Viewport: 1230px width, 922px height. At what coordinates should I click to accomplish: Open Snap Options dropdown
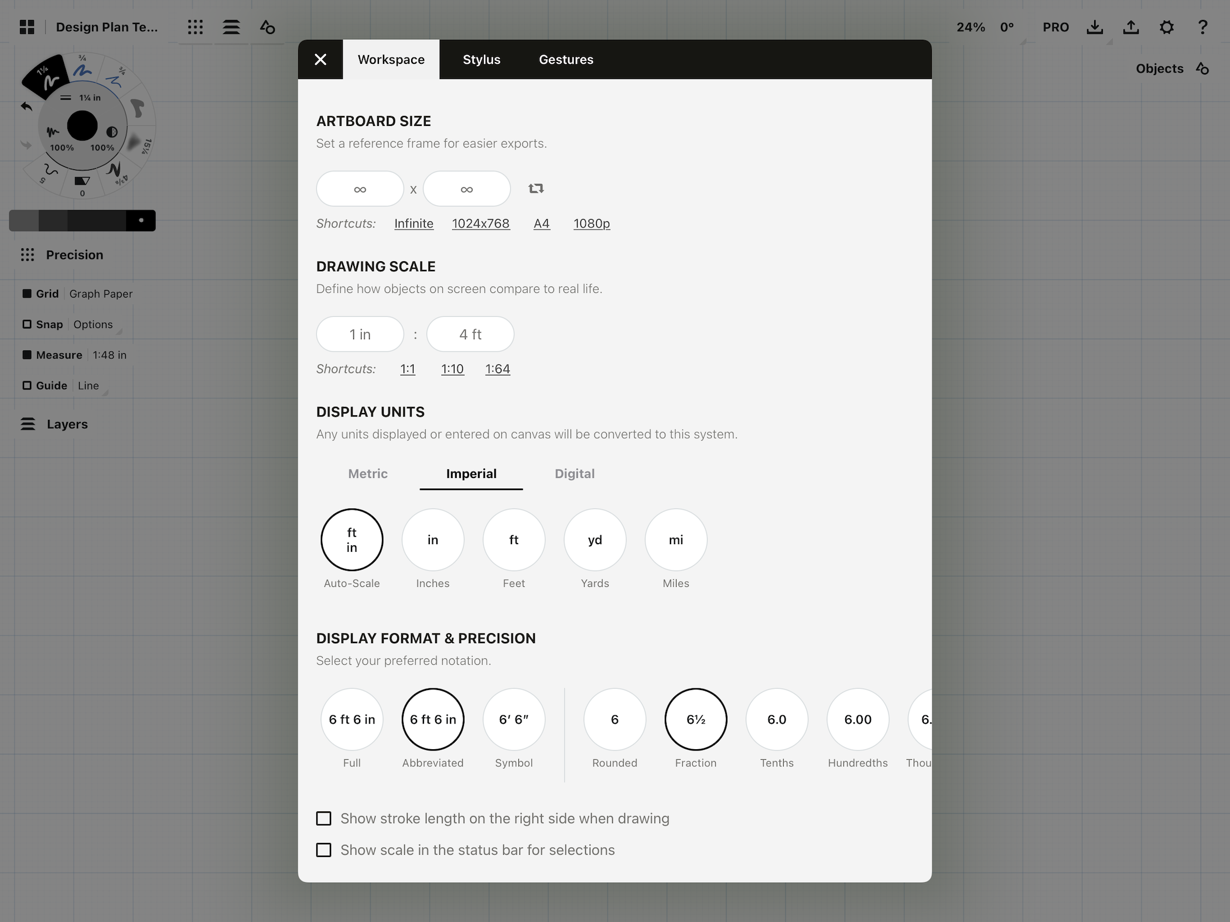click(93, 324)
